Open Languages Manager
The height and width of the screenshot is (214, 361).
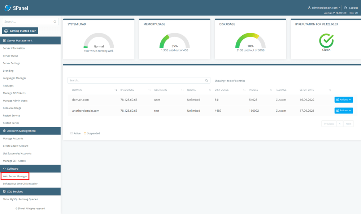click(x=14, y=78)
